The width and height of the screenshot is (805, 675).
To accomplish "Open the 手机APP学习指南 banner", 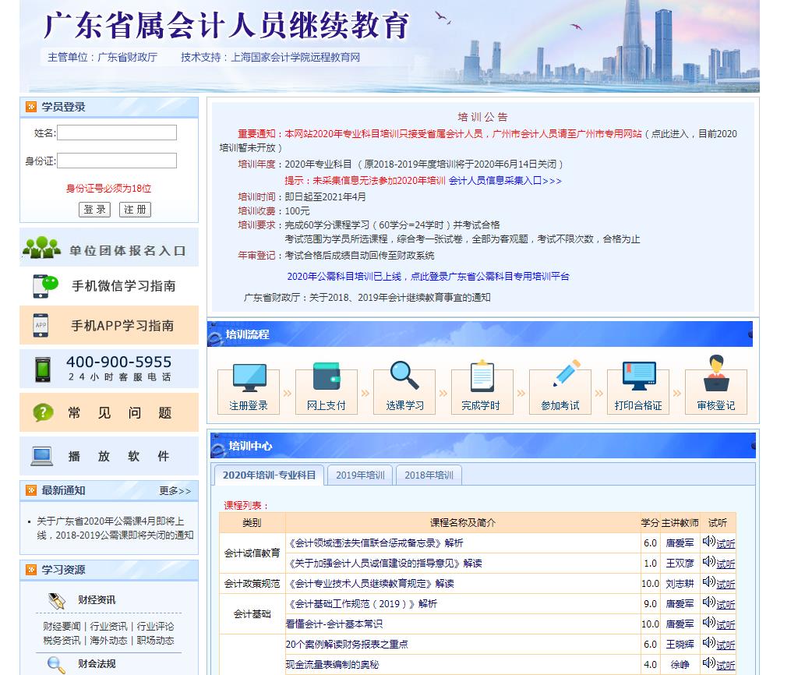I will (109, 326).
